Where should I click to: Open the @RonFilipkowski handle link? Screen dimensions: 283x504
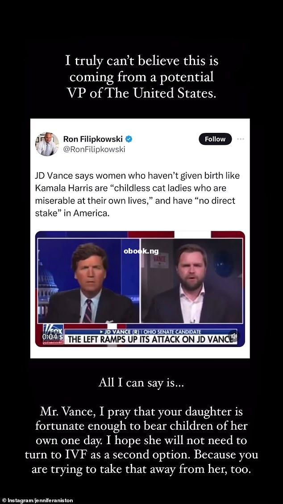coord(94,150)
